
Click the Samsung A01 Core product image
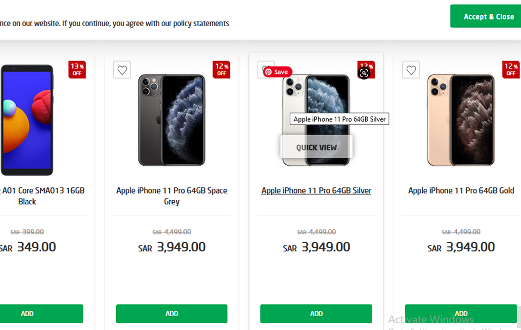point(27,120)
